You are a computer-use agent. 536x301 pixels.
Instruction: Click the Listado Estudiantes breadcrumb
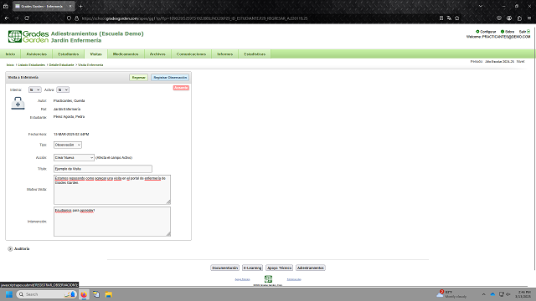(x=32, y=65)
